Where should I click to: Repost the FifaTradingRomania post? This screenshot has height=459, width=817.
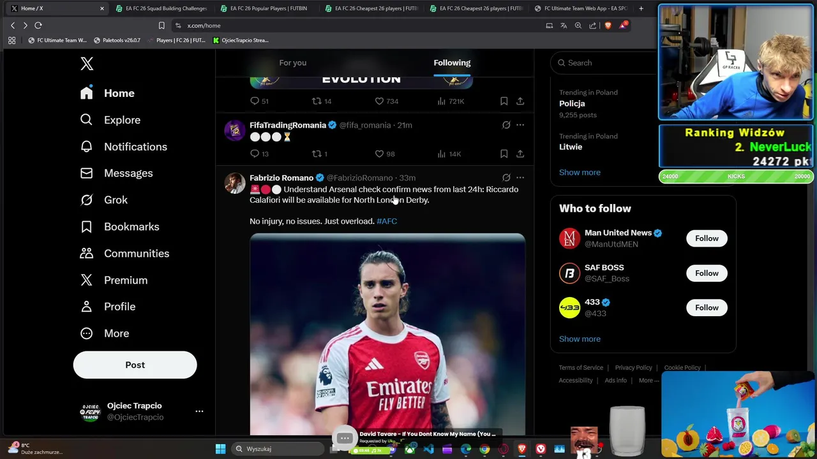click(319, 154)
